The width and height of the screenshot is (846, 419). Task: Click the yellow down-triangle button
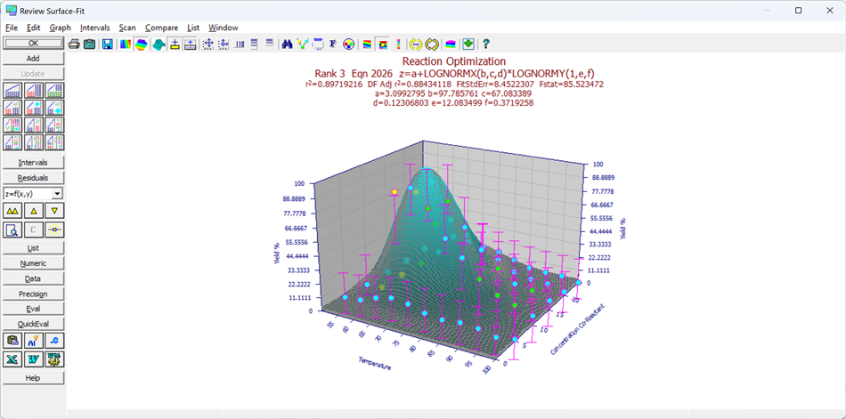coord(54,210)
